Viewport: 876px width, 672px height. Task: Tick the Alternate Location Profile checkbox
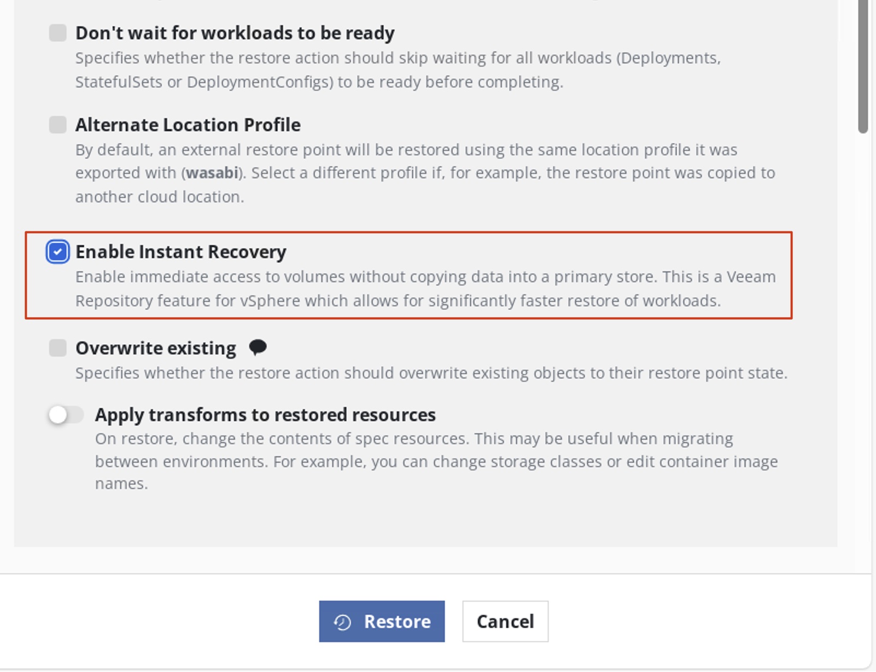tap(57, 125)
